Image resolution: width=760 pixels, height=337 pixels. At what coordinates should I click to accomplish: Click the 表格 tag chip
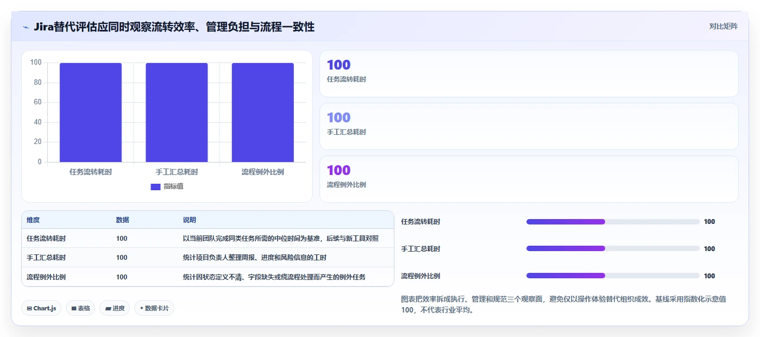pyautogui.click(x=80, y=308)
